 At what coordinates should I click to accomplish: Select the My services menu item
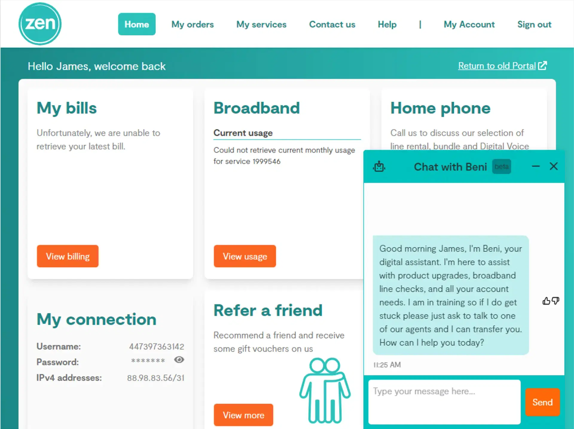tap(261, 25)
